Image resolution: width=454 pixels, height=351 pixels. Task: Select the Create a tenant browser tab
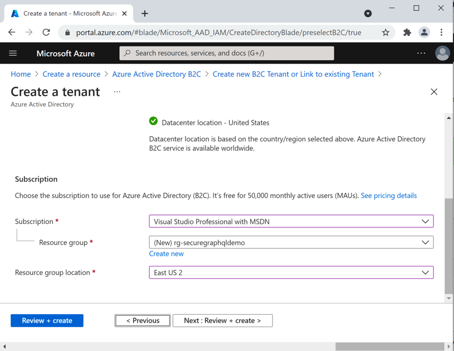coord(69,14)
